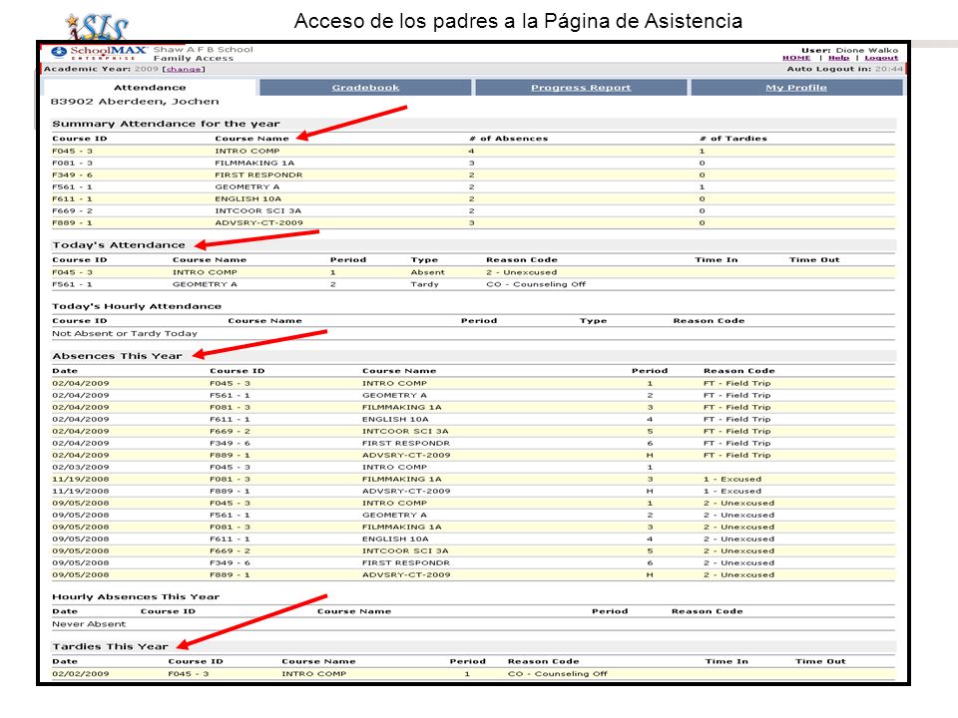This screenshot has width=958, height=718.
Task: Click the SchoolMAX Enterprise logo
Action: 99,53
